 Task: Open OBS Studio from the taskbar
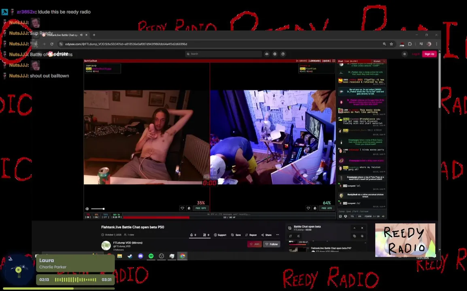click(161, 256)
